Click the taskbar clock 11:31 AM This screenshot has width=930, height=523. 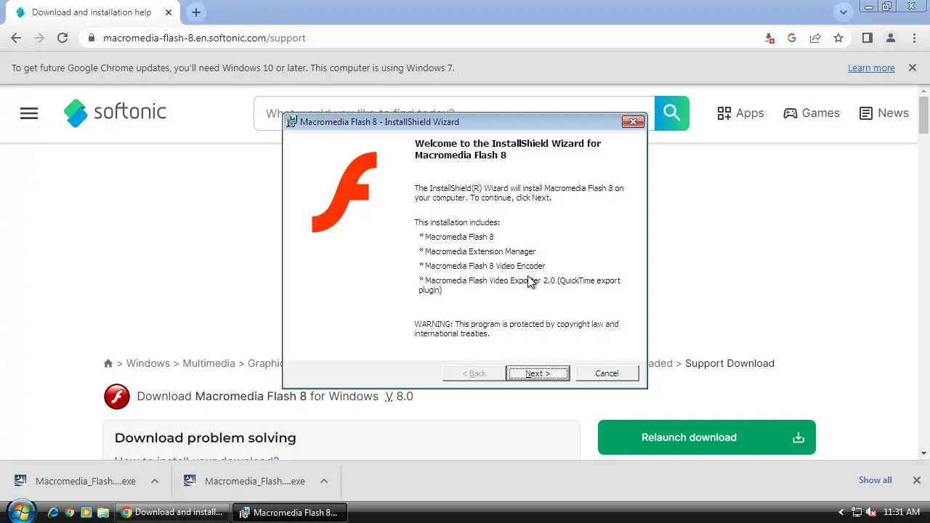pyautogui.click(x=902, y=512)
